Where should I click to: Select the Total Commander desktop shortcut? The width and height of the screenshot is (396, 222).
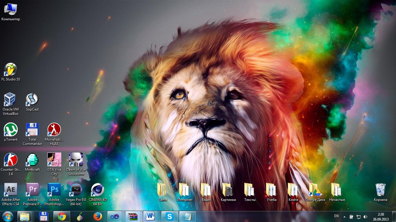(x=32, y=135)
